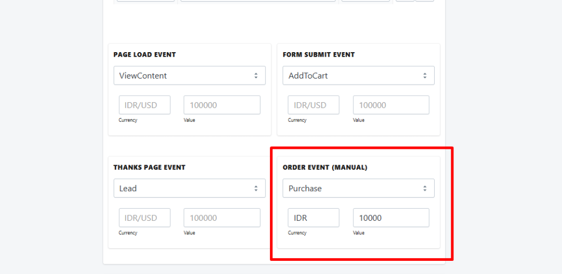Focus the Order Event 10000 value field
The image size is (562, 274).
click(x=391, y=217)
